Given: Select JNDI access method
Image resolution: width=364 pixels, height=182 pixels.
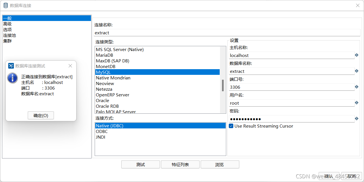Looking at the screenshot, I should click(x=160, y=137).
